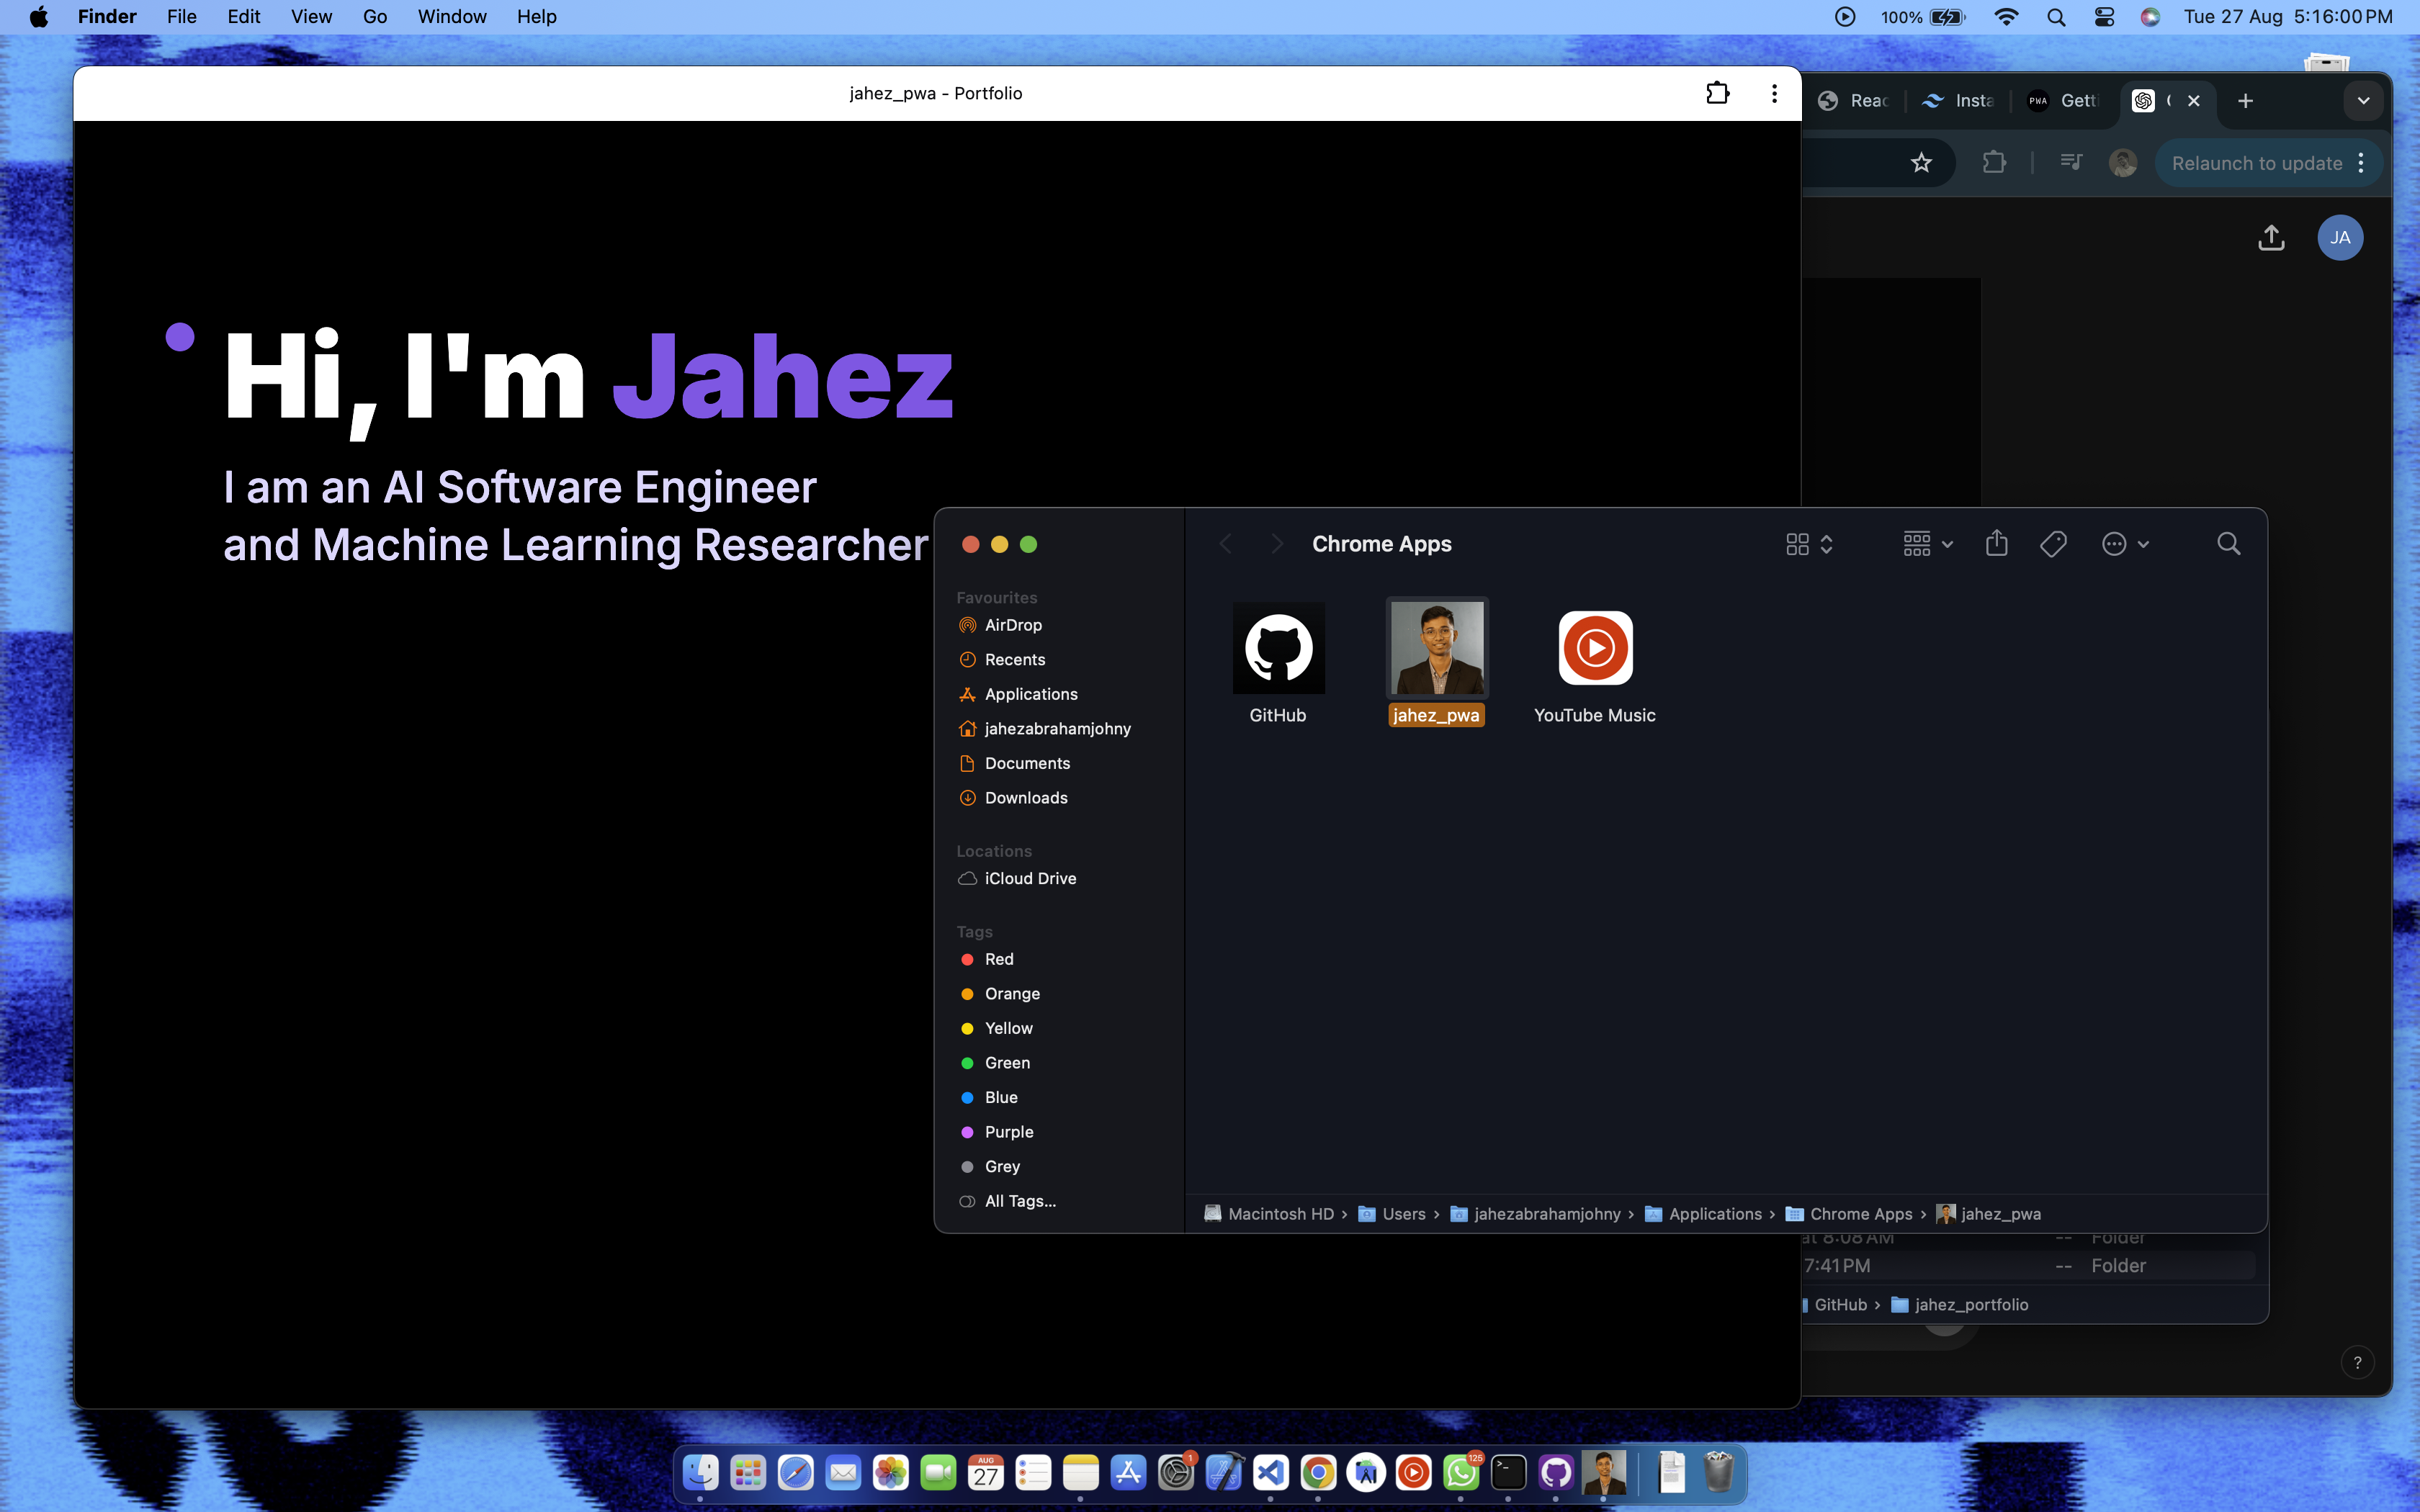Click the extensions puzzle icon in PWA title bar

(1717, 93)
